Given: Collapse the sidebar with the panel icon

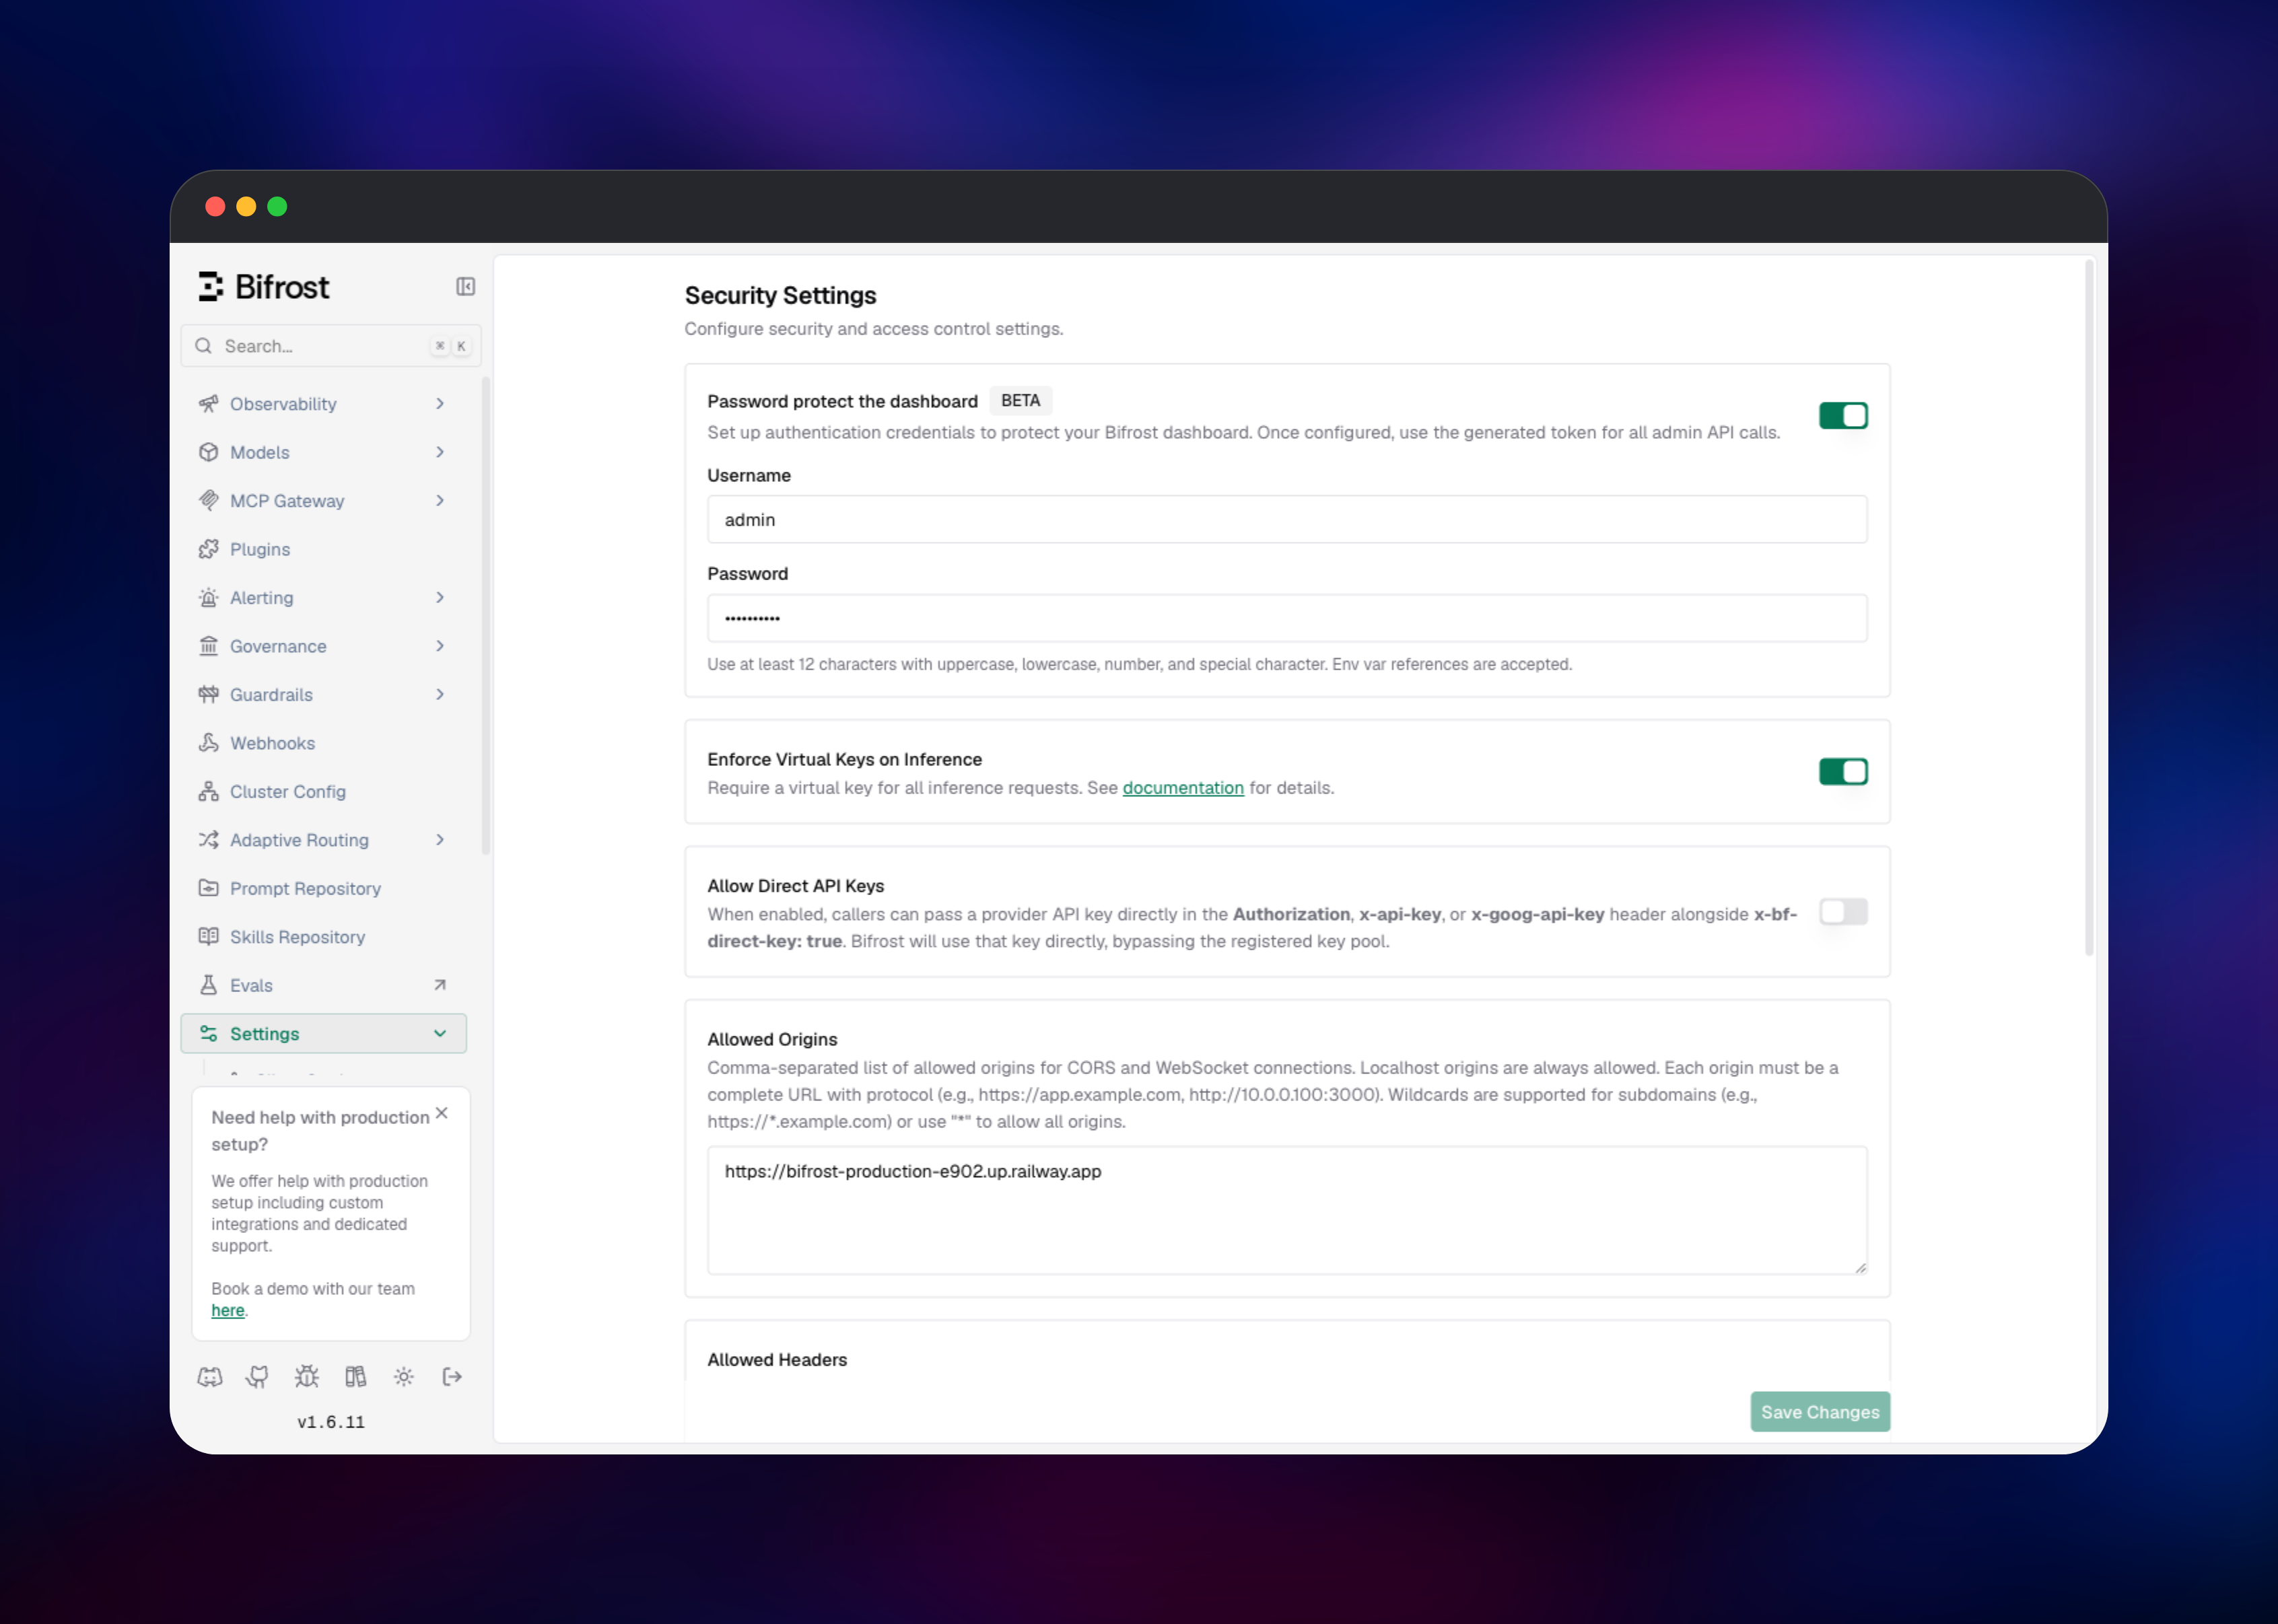Looking at the screenshot, I should click(x=465, y=287).
